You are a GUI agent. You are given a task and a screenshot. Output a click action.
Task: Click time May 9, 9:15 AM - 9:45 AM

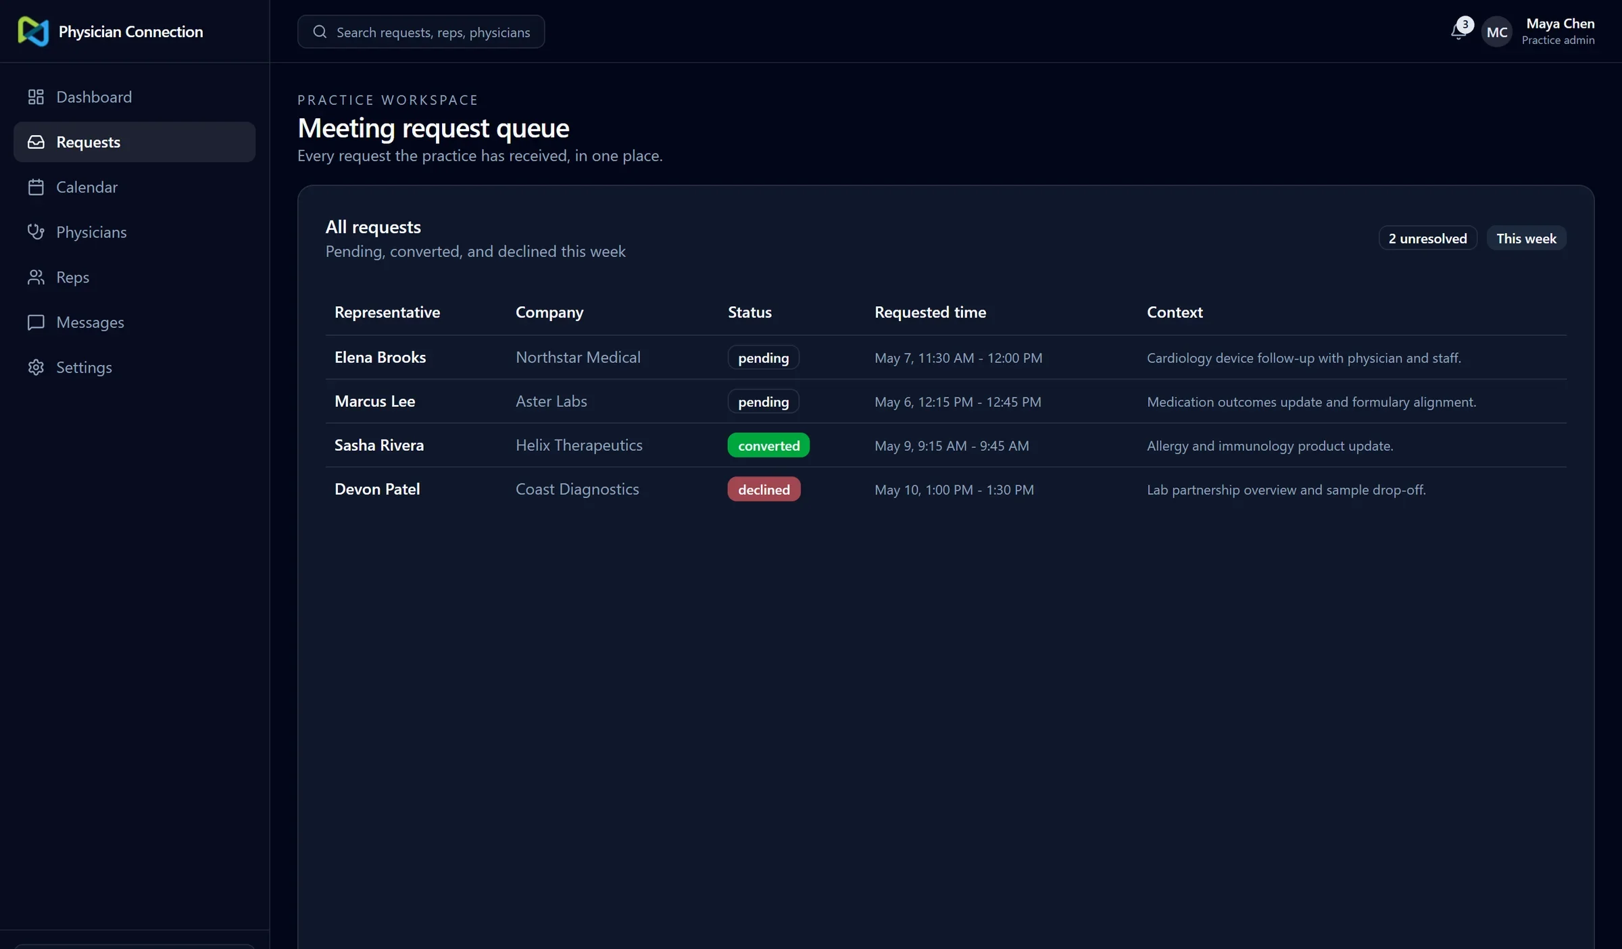[952, 446]
